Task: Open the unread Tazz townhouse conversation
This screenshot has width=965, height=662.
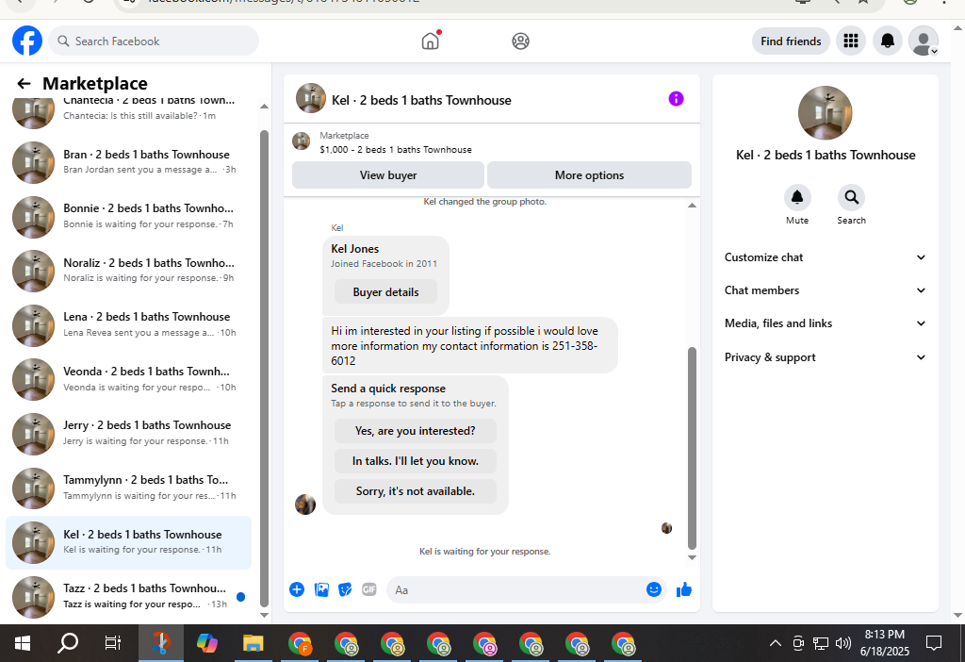Action: pos(128,596)
